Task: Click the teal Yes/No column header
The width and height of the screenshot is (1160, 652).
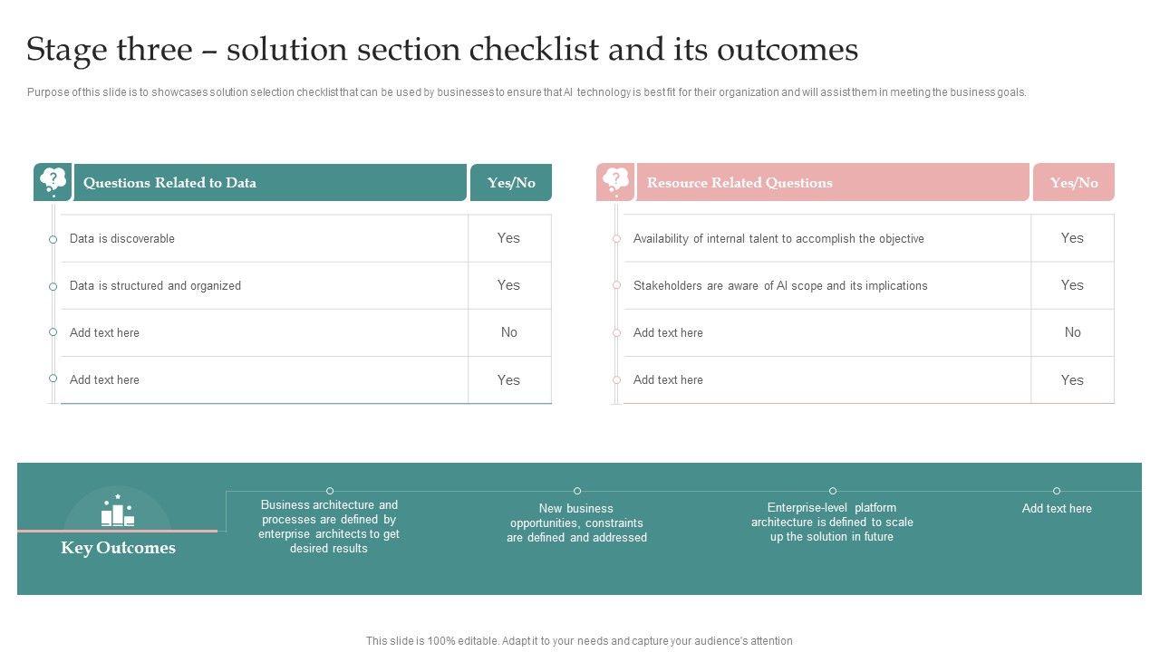Action: 511,183
